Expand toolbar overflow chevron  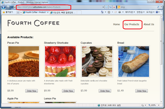[x=161, y=11]
